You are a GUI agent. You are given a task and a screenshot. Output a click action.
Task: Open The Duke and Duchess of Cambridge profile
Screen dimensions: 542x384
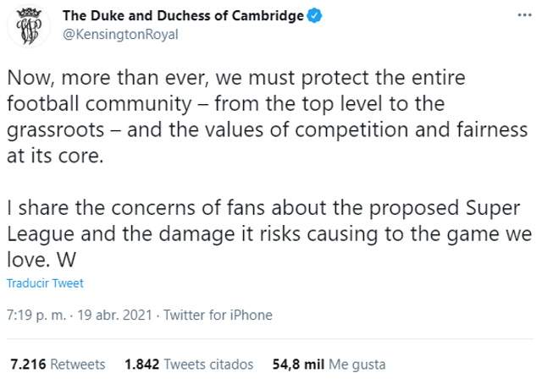[183, 16]
